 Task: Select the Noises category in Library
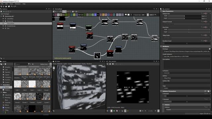coord(7,87)
